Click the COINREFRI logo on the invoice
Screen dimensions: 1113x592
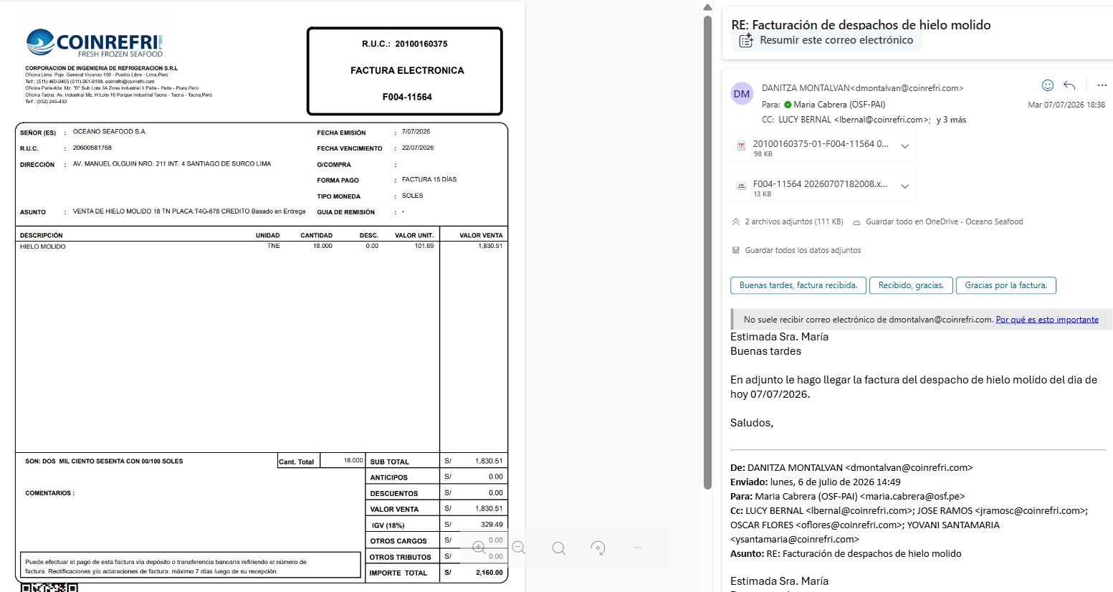[95, 43]
